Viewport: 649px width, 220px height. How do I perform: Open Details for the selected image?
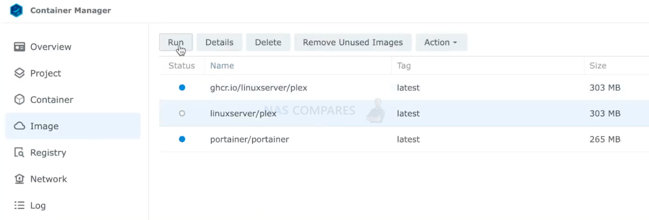point(219,42)
